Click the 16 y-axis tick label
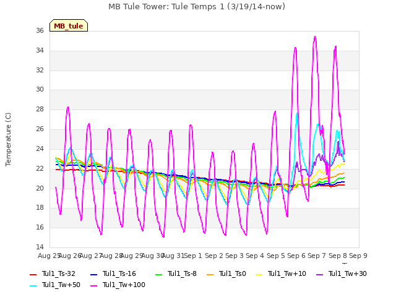The image size is (396, 297). [x=40, y=227]
